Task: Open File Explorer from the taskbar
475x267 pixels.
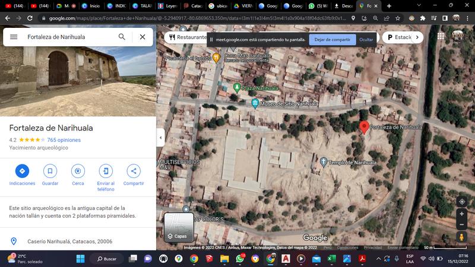Action: [x=224, y=259]
